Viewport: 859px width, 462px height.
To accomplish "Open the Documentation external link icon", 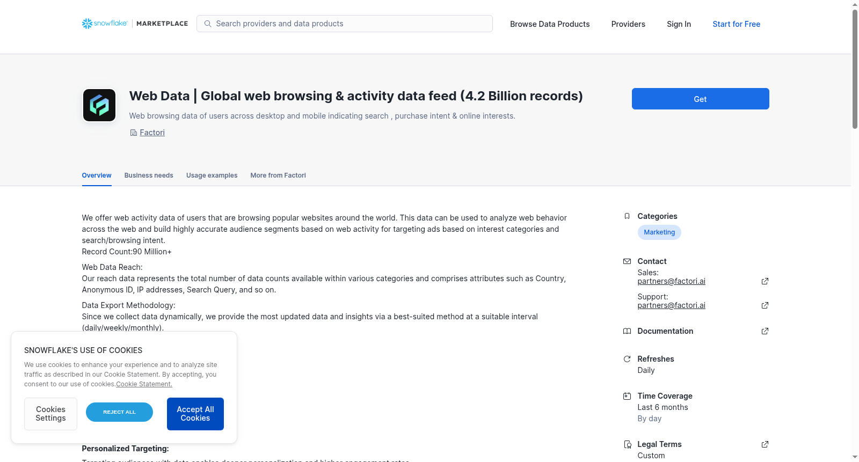I will click(x=765, y=331).
